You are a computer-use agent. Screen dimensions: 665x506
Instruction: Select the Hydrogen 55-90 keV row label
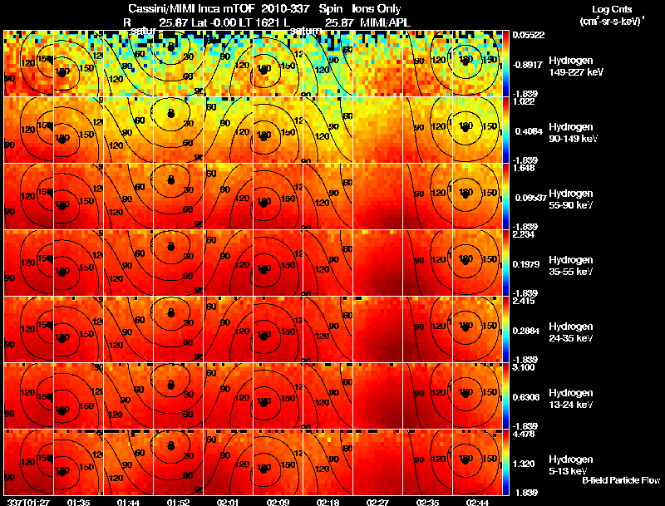coord(570,199)
